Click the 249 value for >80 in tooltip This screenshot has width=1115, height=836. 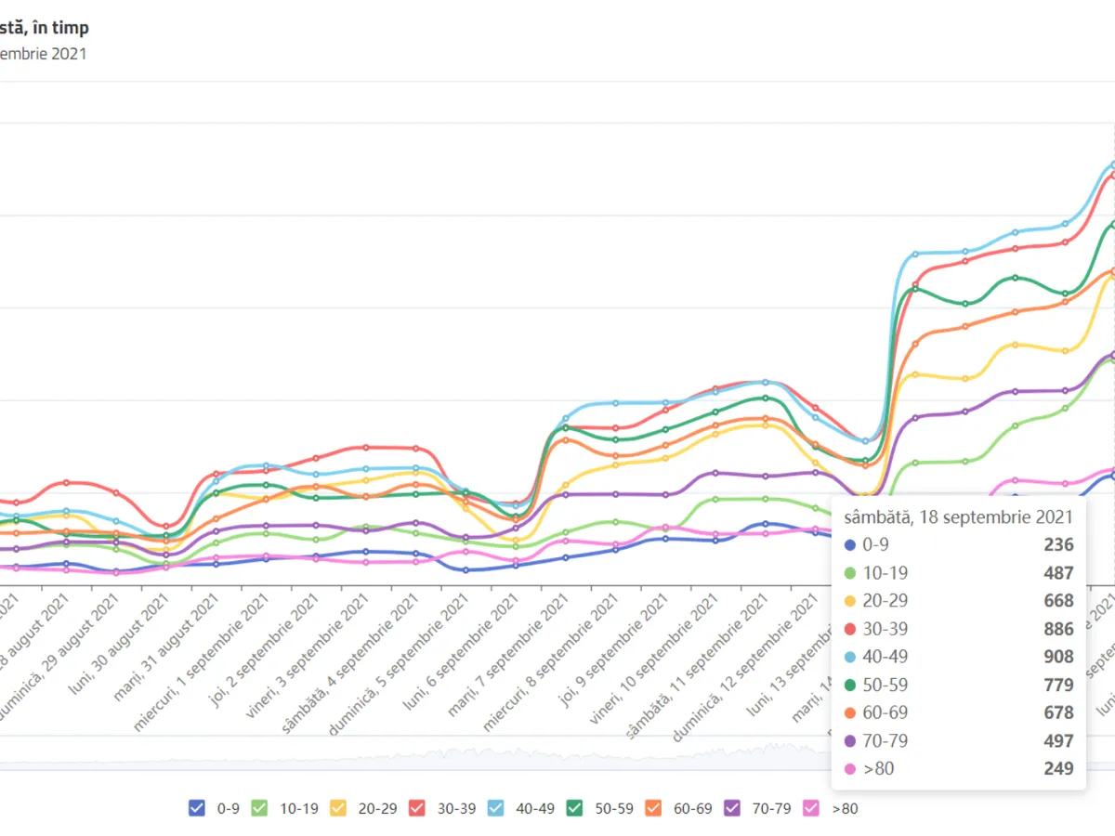pyautogui.click(x=1057, y=768)
